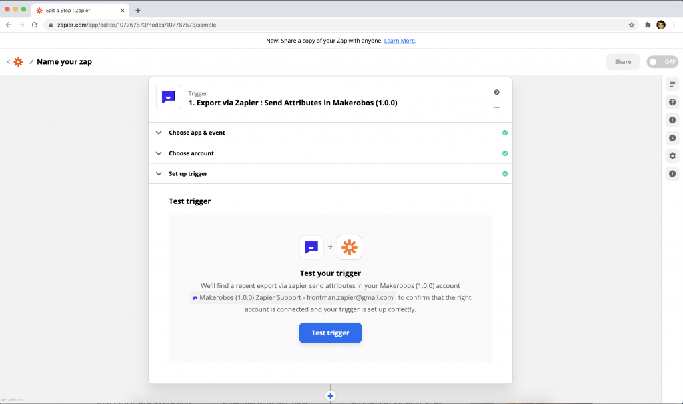
Task: Add a step with the blue plus button
Action: 331,396
